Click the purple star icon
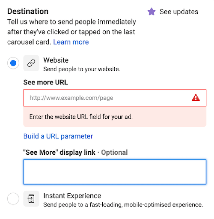This screenshot has width=214, height=219. click(x=152, y=12)
